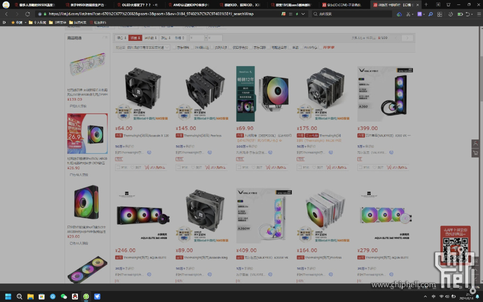
Task: Tick compare checkbox for ¥69.90 cooler
Action: click(239, 168)
